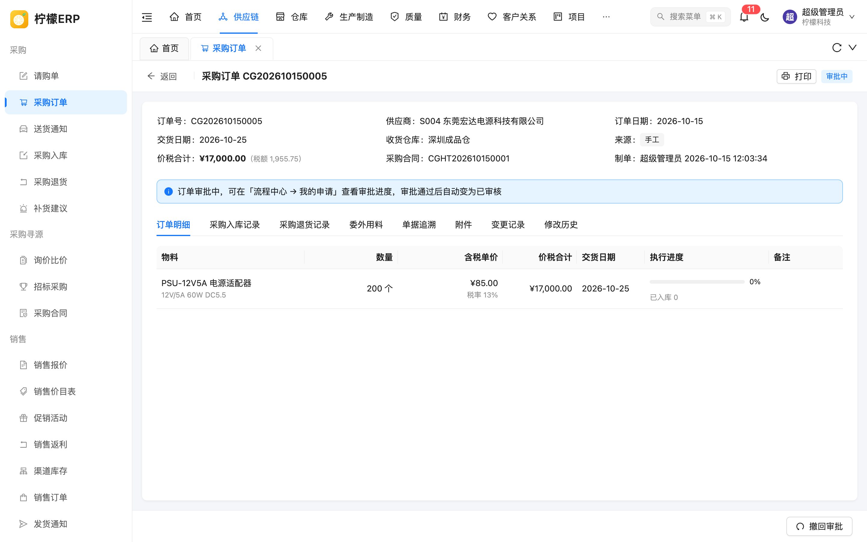Toggle dark mode with the moon icon
Image resolution: width=867 pixels, height=542 pixels.
point(765,17)
